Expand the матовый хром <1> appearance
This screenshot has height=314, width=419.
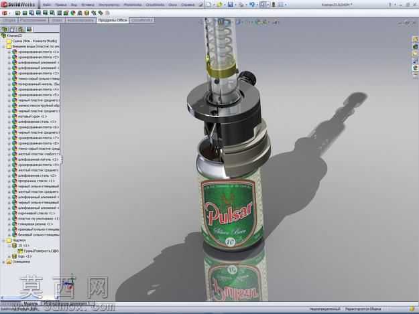pos(9,116)
